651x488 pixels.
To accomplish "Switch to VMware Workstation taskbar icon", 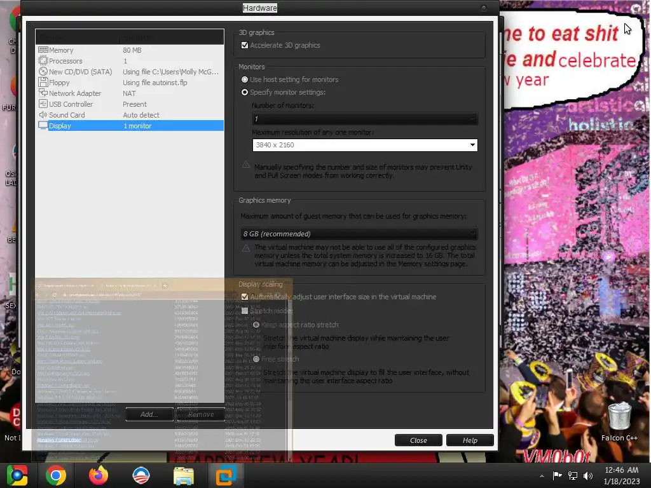I will pos(226,475).
